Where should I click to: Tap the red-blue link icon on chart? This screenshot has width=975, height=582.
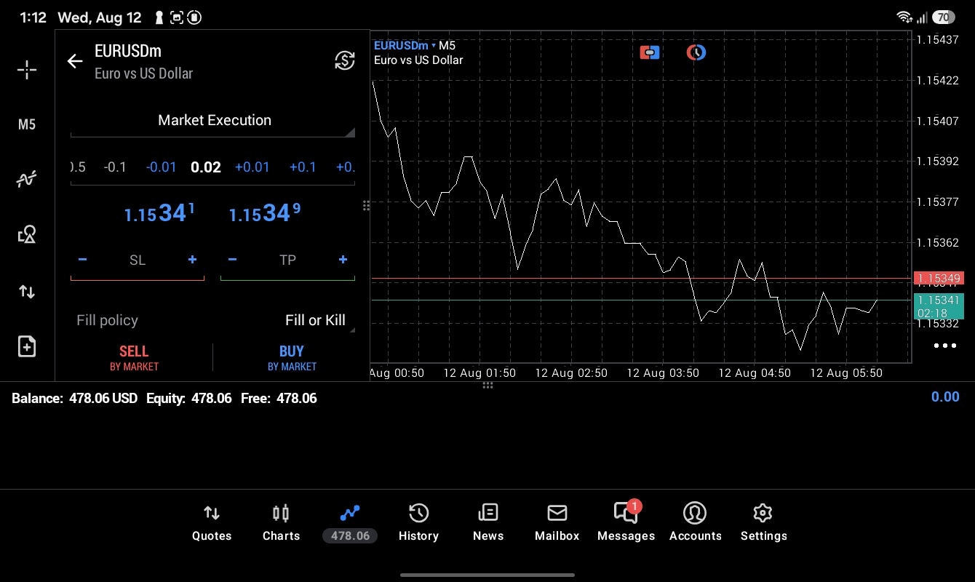pyautogui.click(x=650, y=52)
